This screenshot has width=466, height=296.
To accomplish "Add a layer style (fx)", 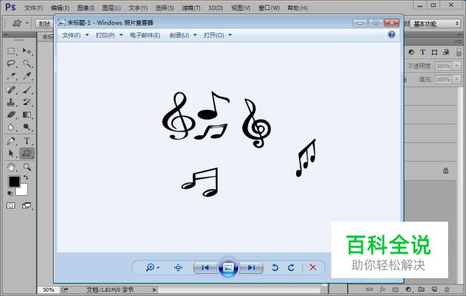I will click(x=382, y=289).
